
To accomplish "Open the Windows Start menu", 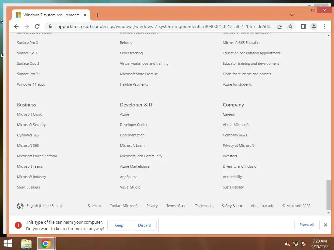I will tap(8, 243).
